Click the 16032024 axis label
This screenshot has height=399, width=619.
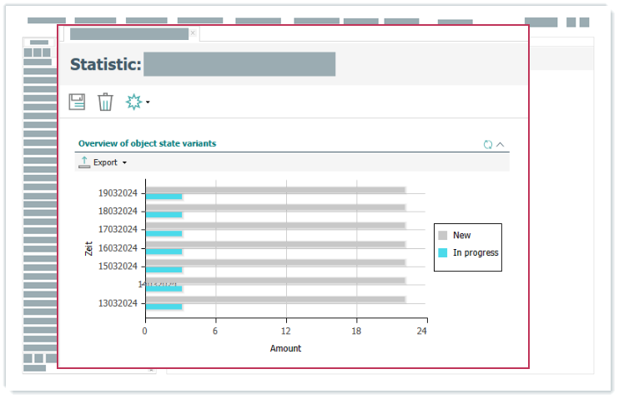pos(118,248)
